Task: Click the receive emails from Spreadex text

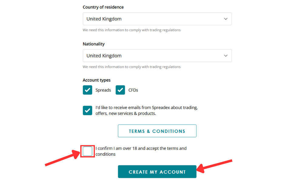Action: click(146, 110)
